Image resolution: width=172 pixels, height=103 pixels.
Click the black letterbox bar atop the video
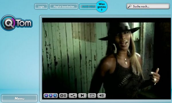[107, 20]
